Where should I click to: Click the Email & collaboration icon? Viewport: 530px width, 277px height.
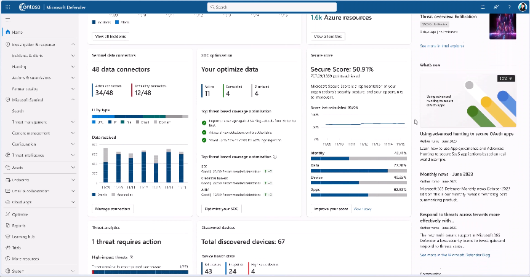coord(8,191)
